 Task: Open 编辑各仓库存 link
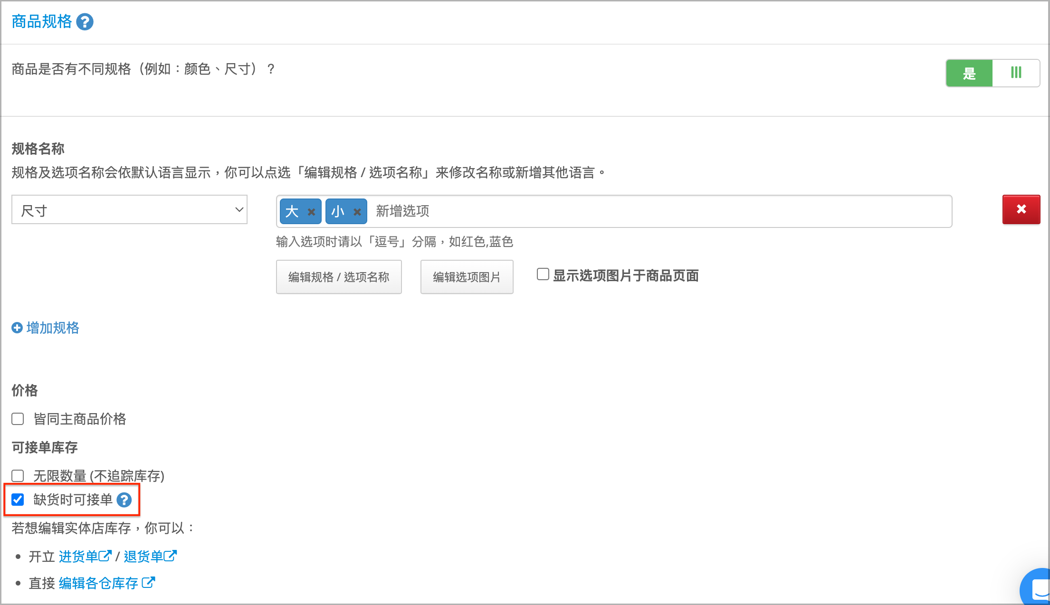pyautogui.click(x=107, y=583)
